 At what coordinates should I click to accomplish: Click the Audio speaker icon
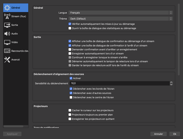coord(7,34)
